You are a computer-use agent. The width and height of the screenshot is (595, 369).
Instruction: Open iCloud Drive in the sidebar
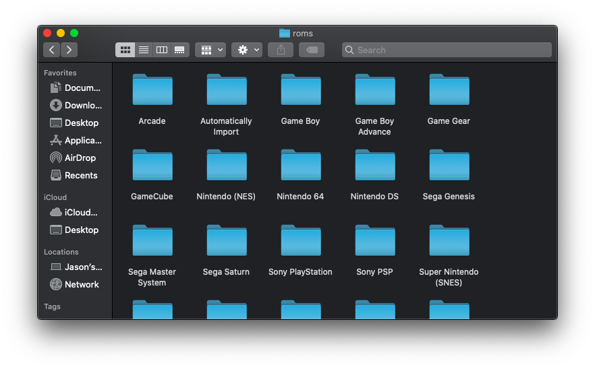75,213
